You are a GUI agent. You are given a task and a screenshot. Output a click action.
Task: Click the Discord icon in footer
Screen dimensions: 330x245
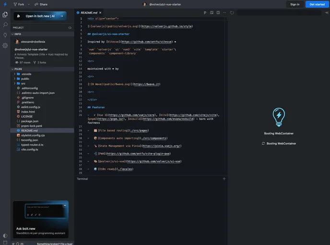click(22, 244)
